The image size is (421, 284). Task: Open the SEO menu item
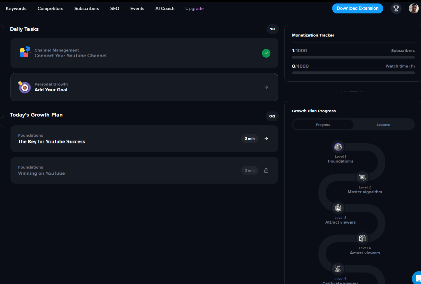click(115, 8)
